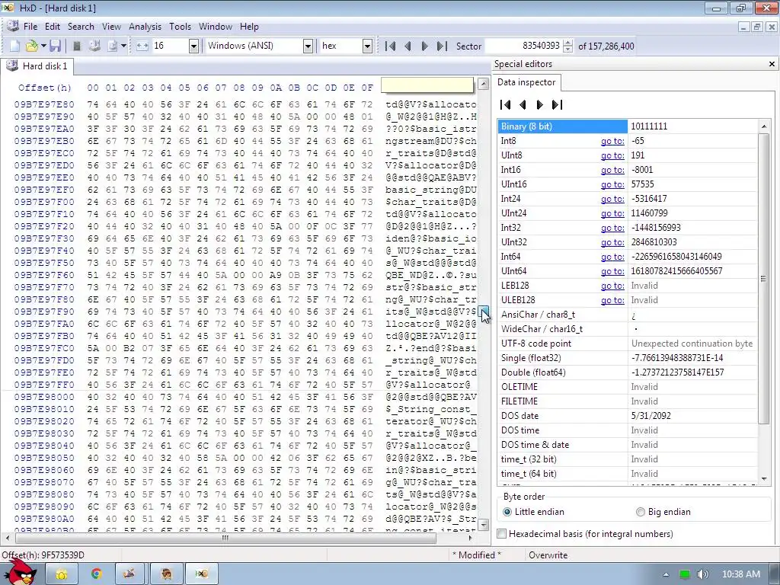Close the Special editors panel
Screen dimensions: 780x585
[772, 64]
